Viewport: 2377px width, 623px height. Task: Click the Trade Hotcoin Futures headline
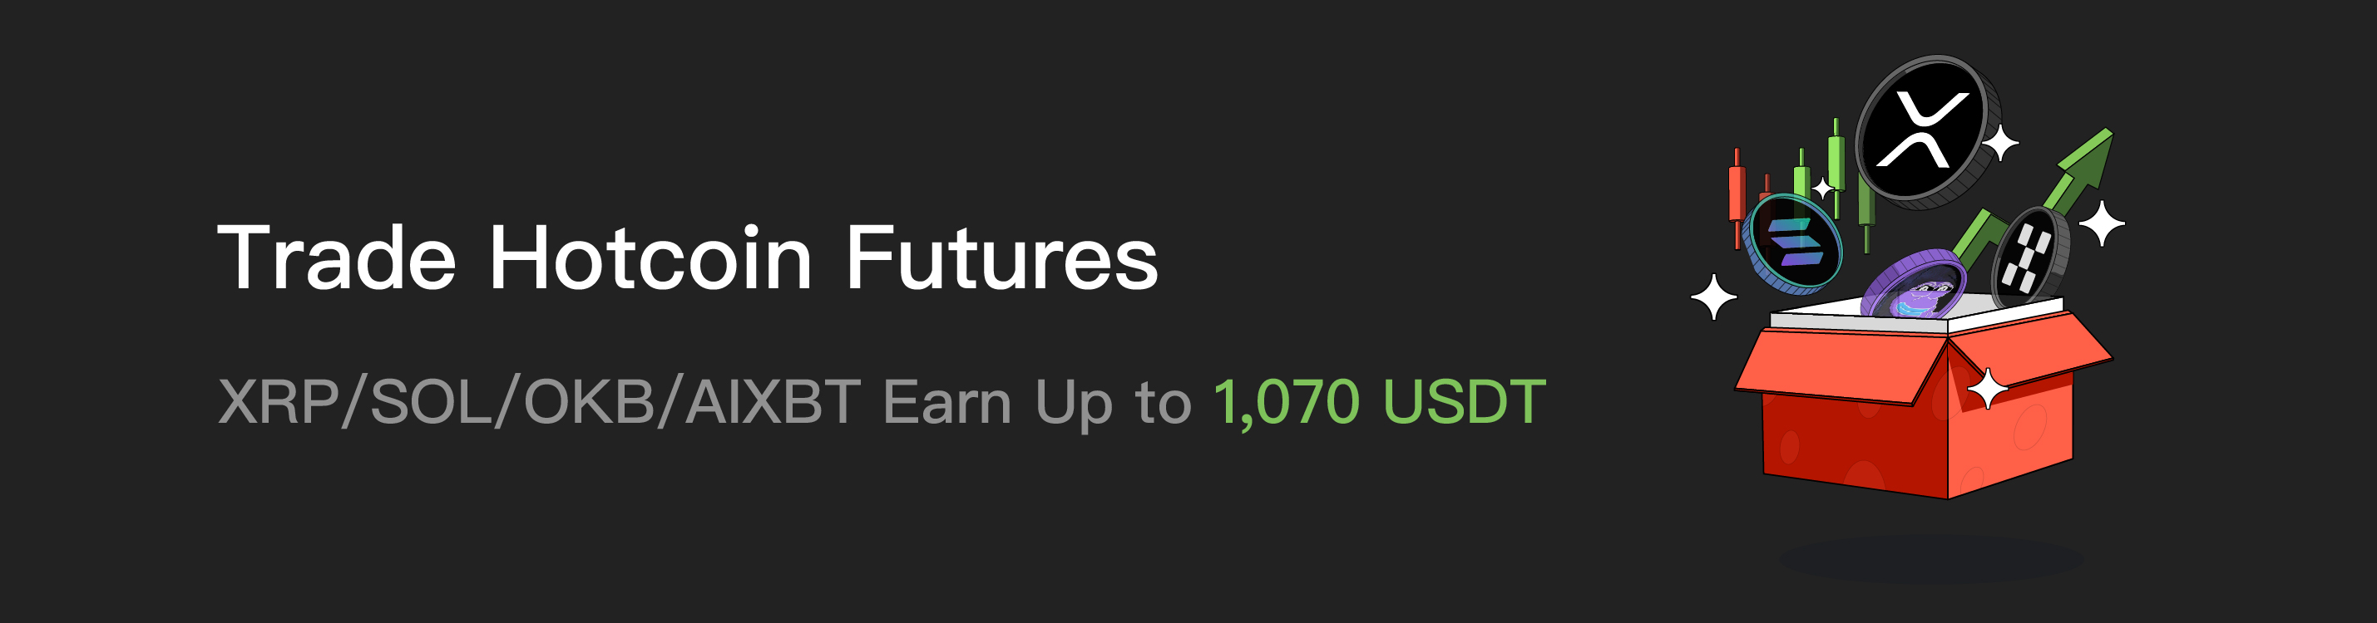pyautogui.click(x=688, y=258)
